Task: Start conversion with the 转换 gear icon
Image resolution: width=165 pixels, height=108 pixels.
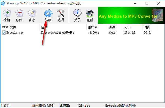Action: pyautogui.click(x=48, y=13)
